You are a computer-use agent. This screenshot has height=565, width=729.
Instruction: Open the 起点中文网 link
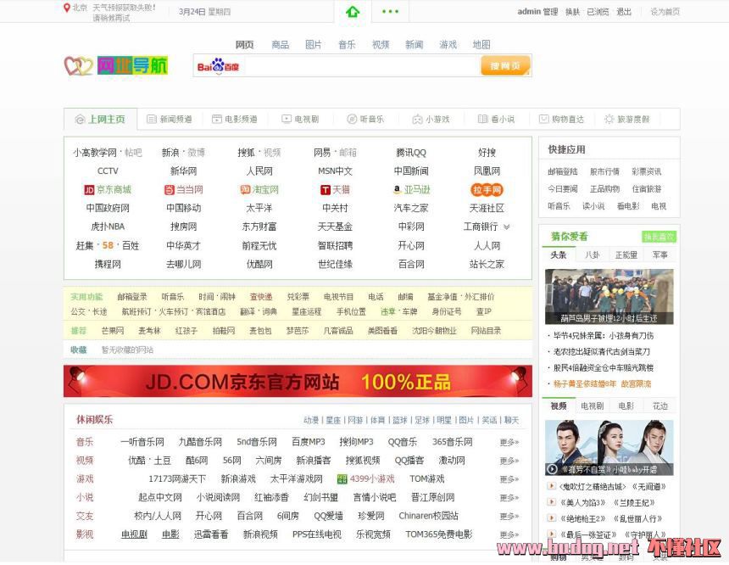coord(160,497)
